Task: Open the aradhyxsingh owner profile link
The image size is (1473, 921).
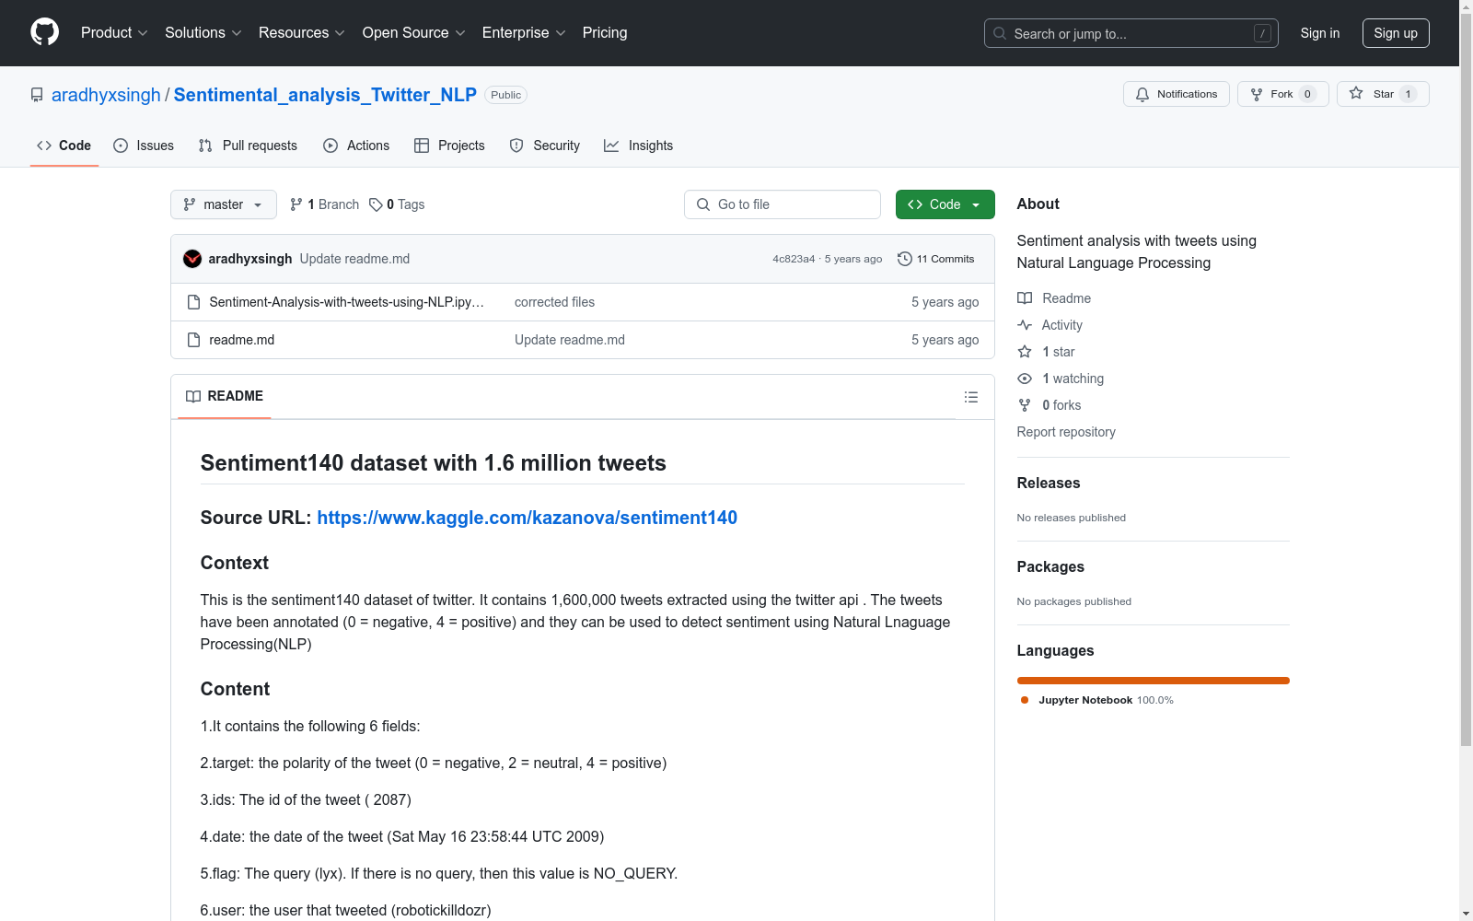Action: 106,95
